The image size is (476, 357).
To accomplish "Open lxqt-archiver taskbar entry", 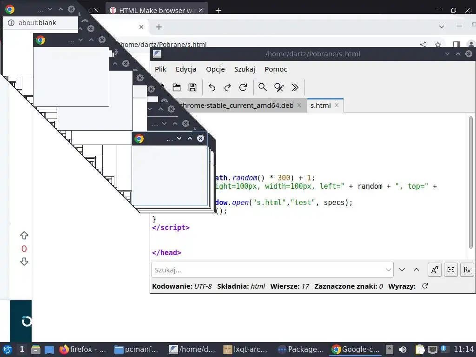I will tap(245, 350).
